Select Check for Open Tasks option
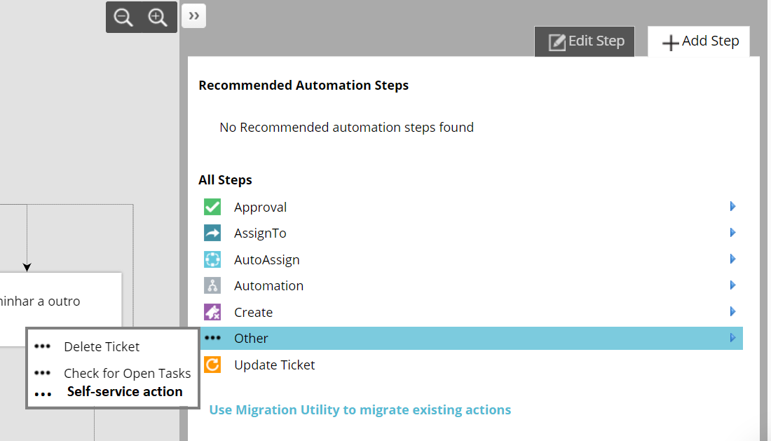Image resolution: width=771 pixels, height=441 pixels. pyautogui.click(x=127, y=372)
